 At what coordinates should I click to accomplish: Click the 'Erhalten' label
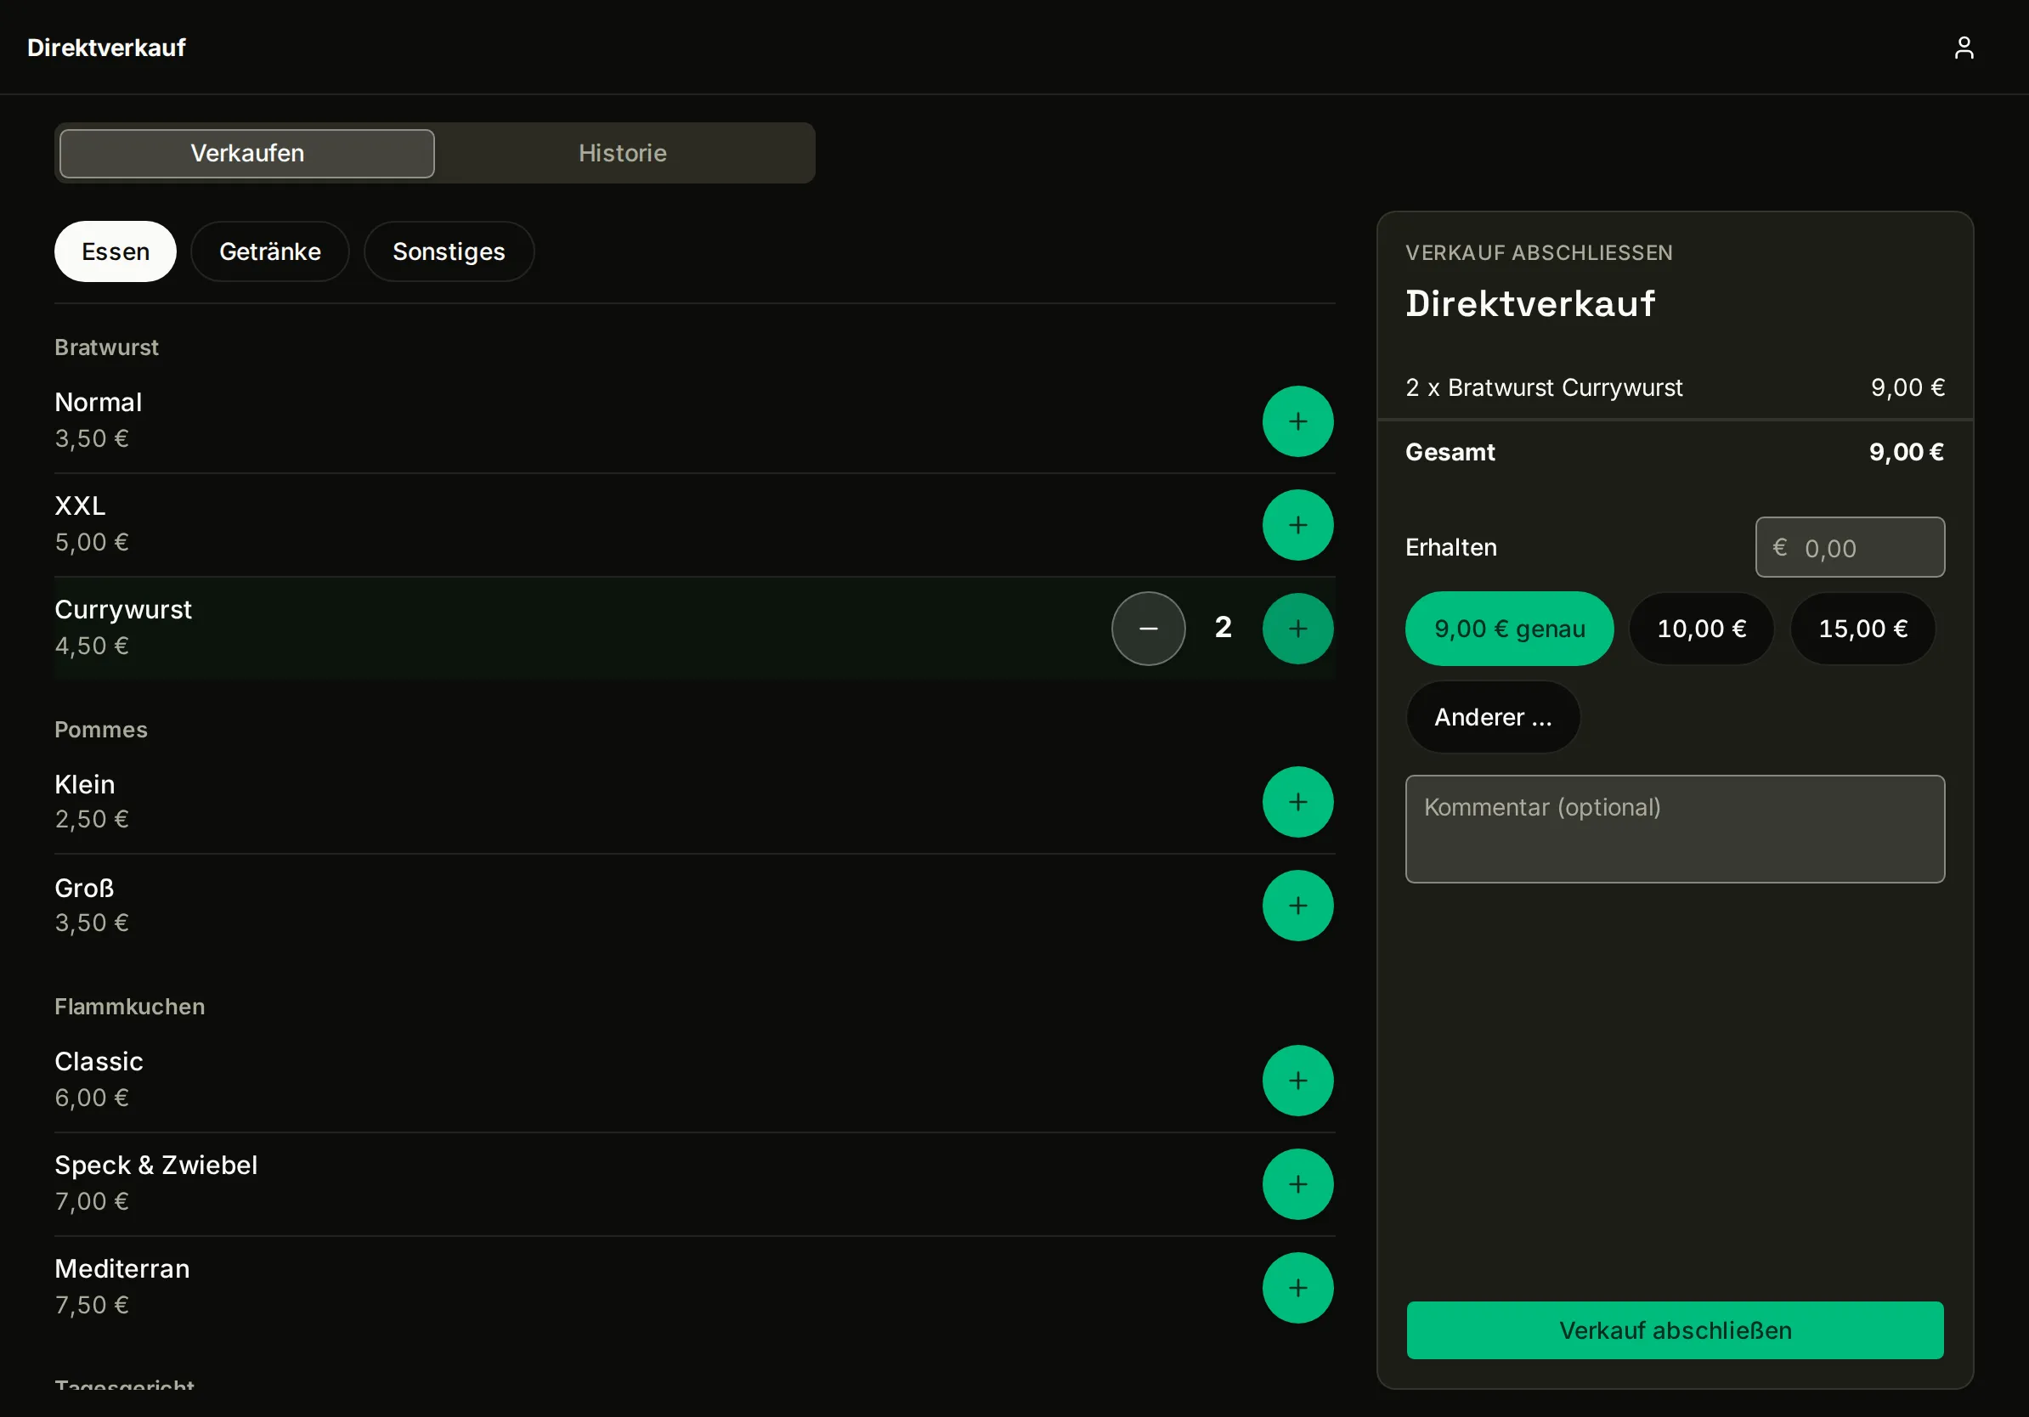(1451, 548)
